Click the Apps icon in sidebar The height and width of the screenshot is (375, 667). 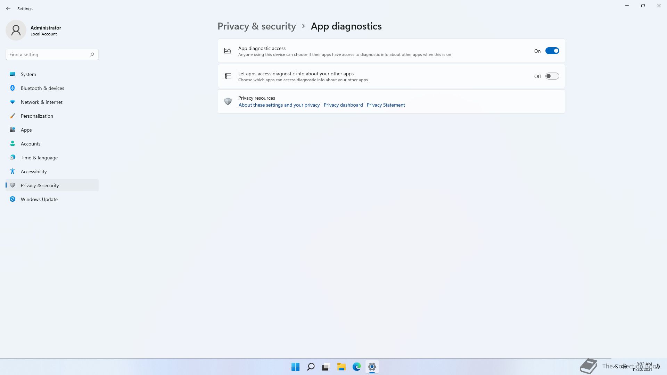coord(13,130)
